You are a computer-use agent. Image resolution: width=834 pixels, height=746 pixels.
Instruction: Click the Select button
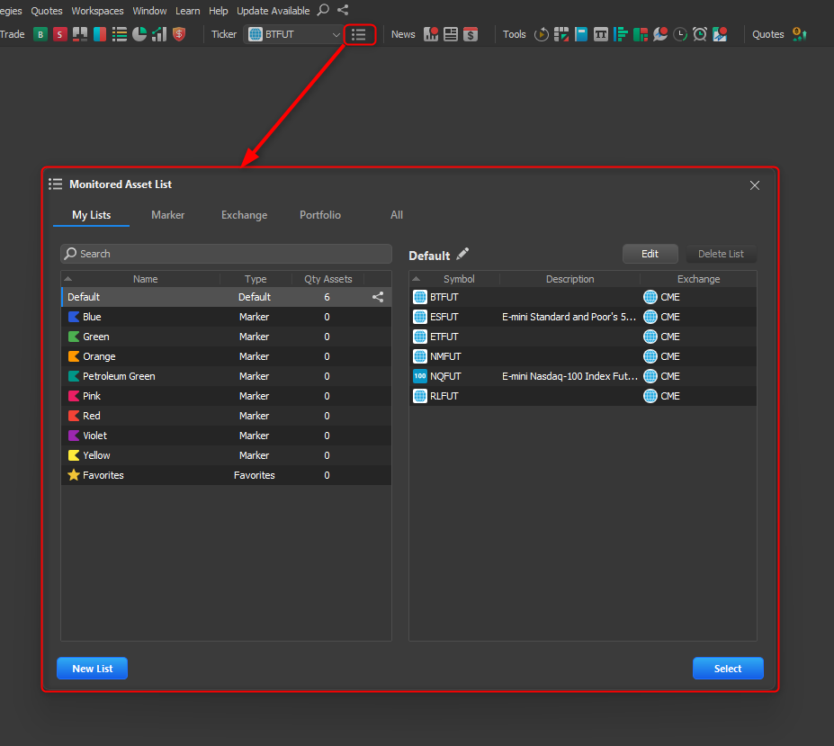[x=728, y=669]
